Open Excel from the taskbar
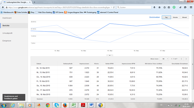The width and height of the screenshot is (194, 108). coord(74,105)
